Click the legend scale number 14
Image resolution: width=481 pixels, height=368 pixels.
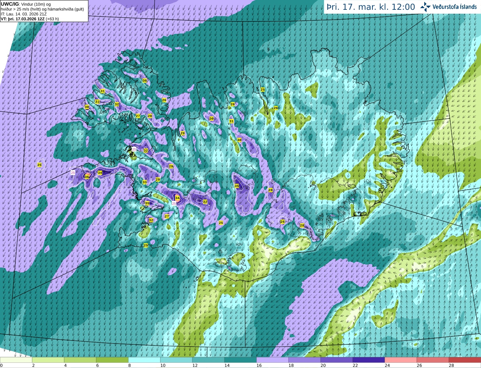click(x=227, y=365)
